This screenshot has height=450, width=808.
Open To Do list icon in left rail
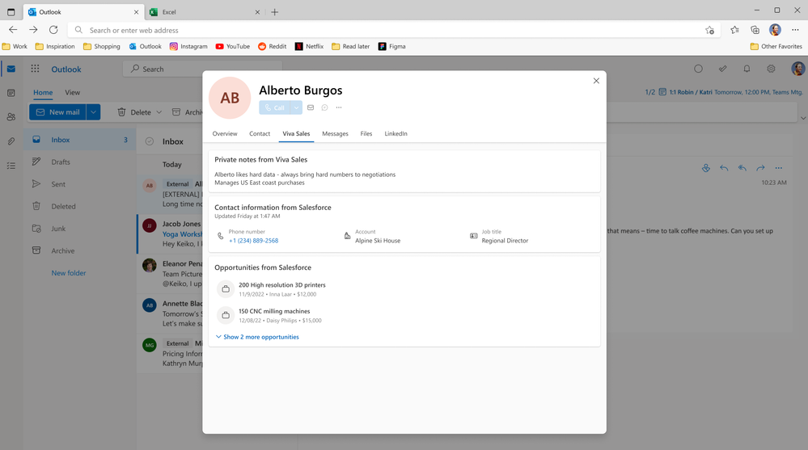tap(11, 166)
